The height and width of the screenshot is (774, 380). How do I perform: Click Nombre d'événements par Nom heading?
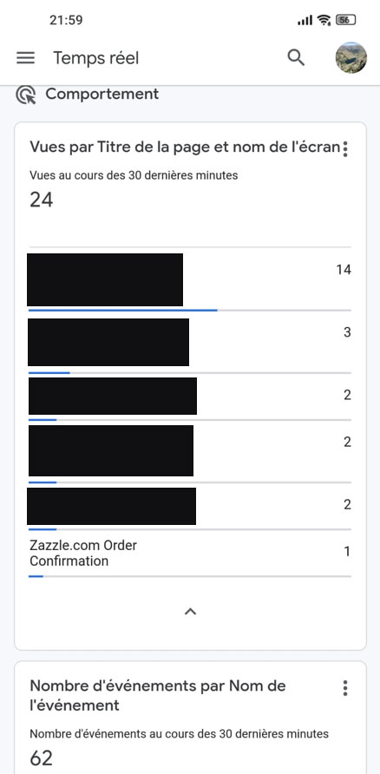tap(158, 695)
